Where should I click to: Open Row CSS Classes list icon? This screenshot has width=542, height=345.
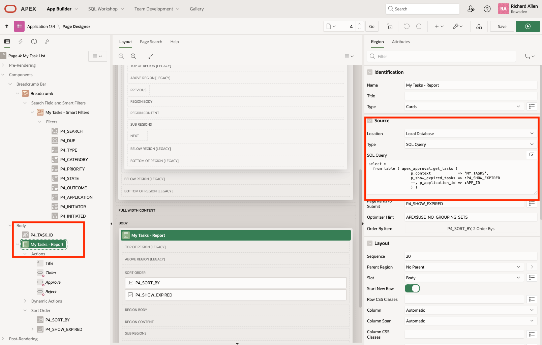[532, 299]
